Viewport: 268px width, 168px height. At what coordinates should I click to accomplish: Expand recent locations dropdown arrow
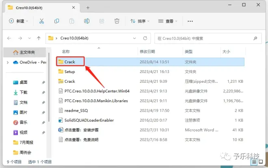30,38
